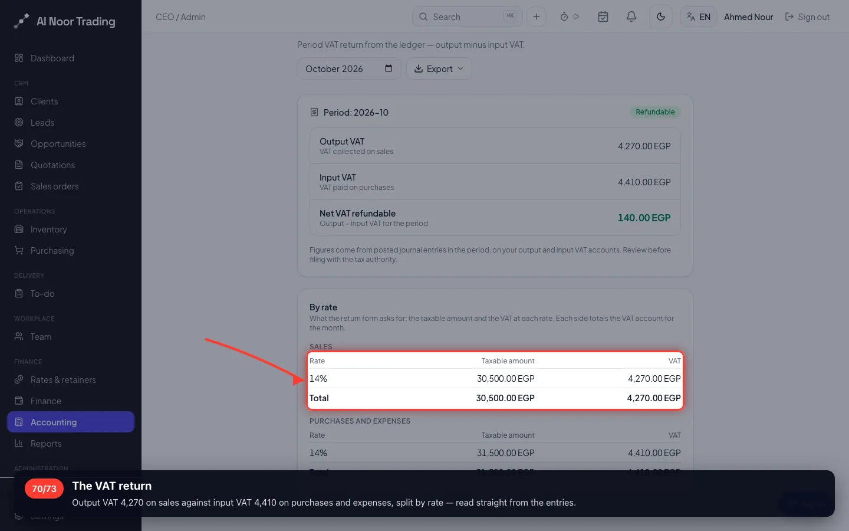Toggle dark mode with moon icon

pyautogui.click(x=661, y=17)
